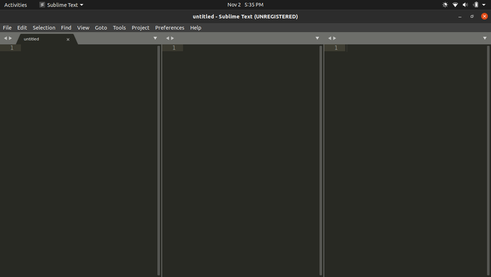
Task: Open the Activities overview
Action: click(x=15, y=4)
